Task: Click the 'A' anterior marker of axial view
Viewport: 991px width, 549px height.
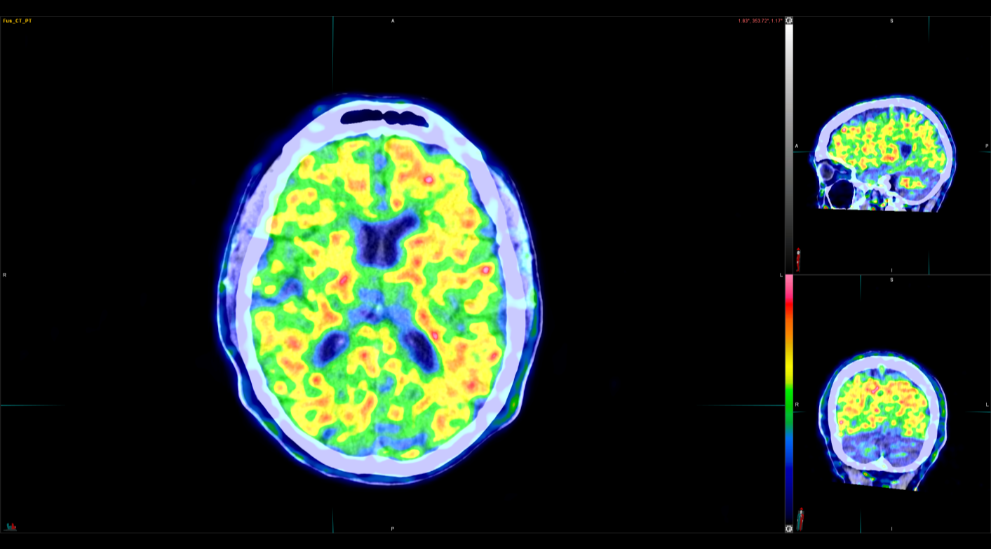Action: coord(393,21)
